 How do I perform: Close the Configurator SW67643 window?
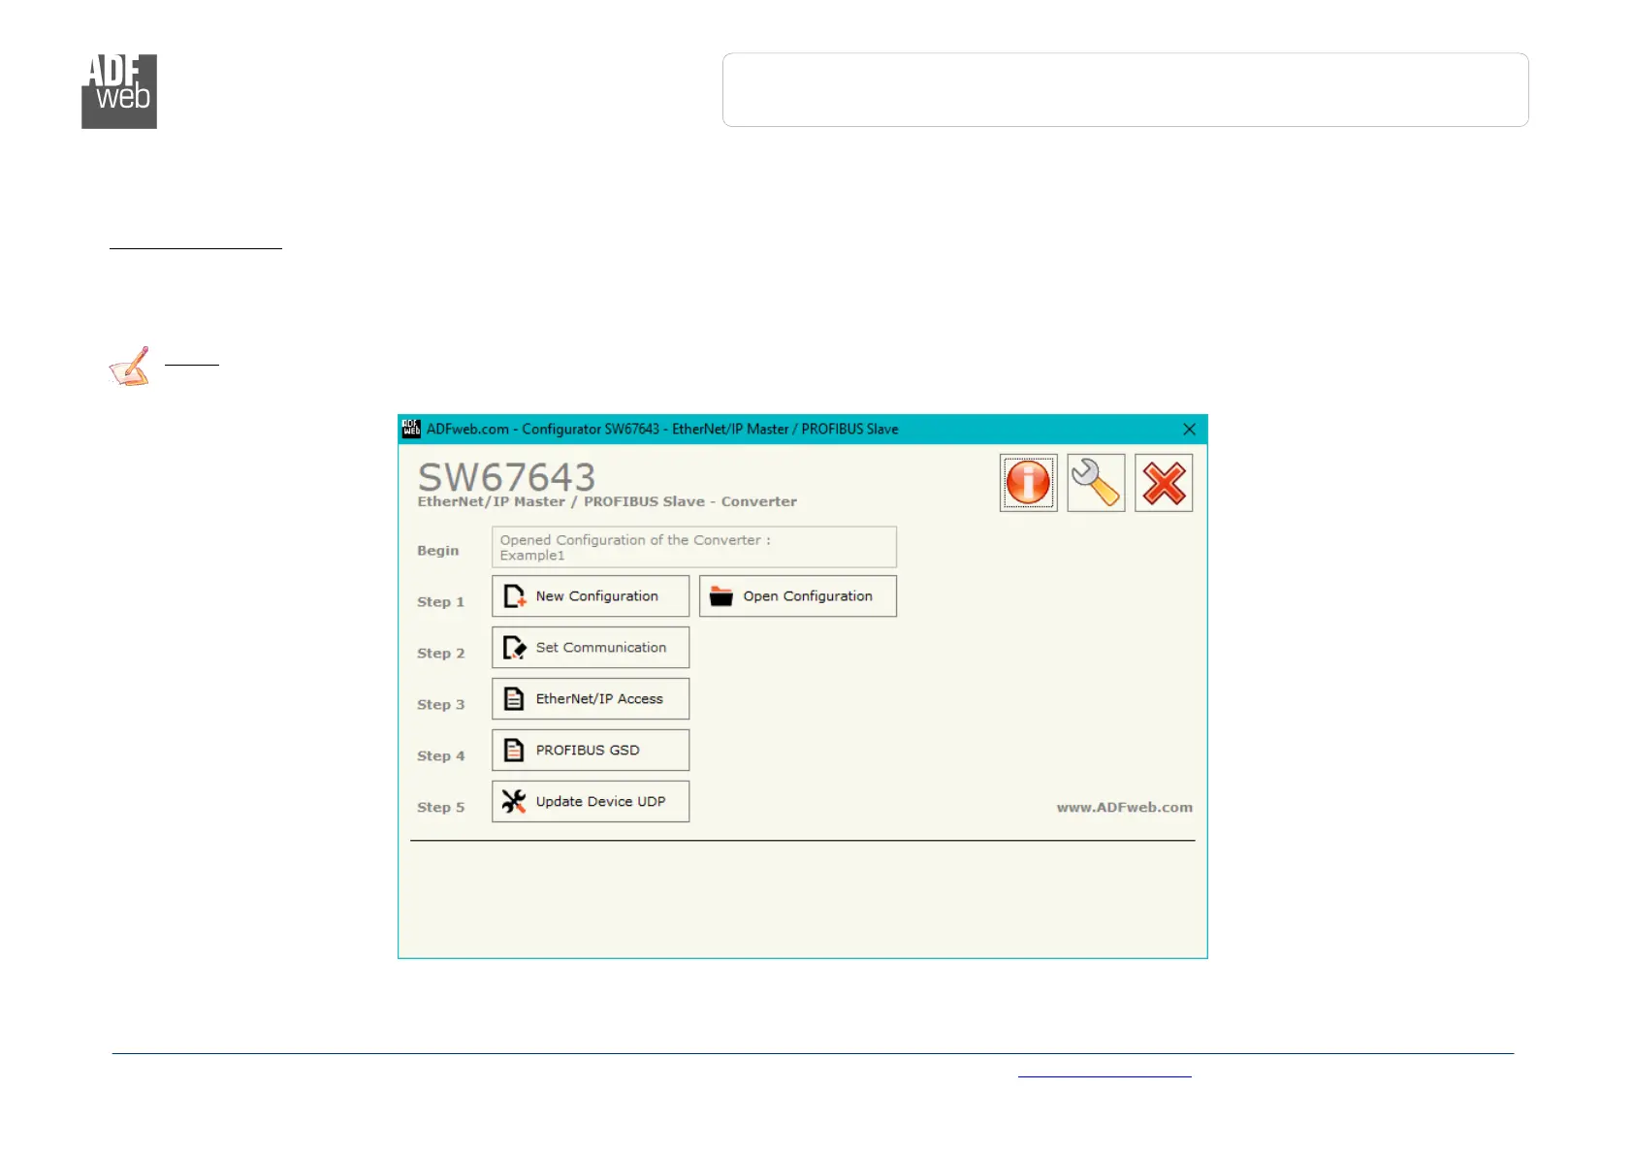1190,430
